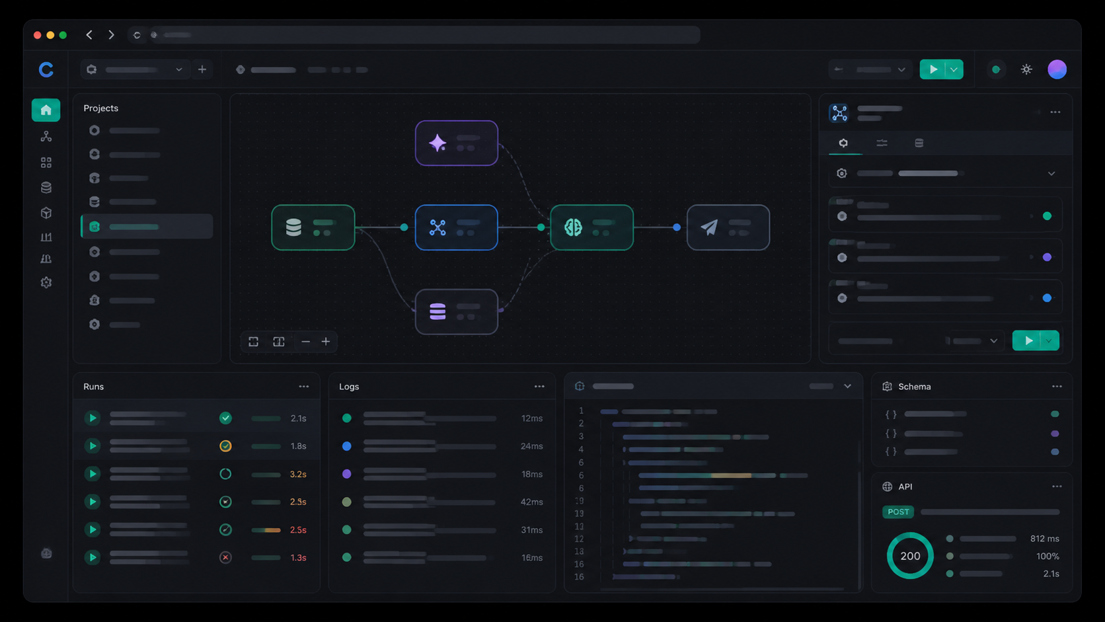Select the purple sparkle AI node
The image size is (1105, 622).
[456, 143]
